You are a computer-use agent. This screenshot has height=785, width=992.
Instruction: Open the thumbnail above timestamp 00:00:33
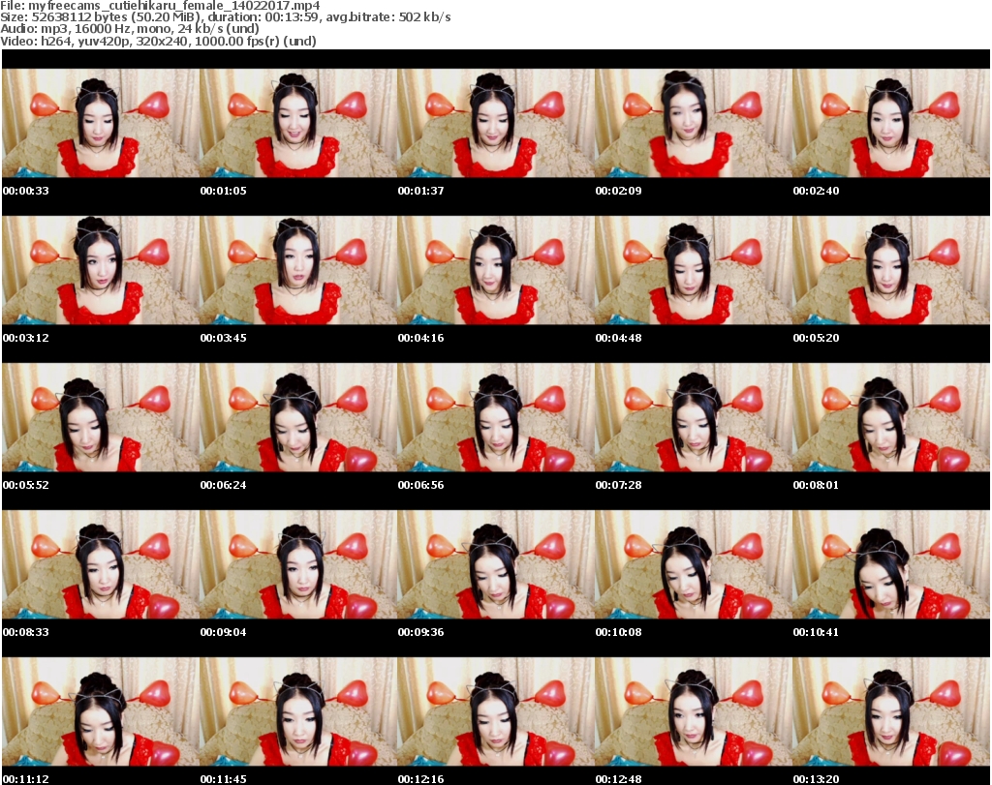pyautogui.click(x=101, y=123)
